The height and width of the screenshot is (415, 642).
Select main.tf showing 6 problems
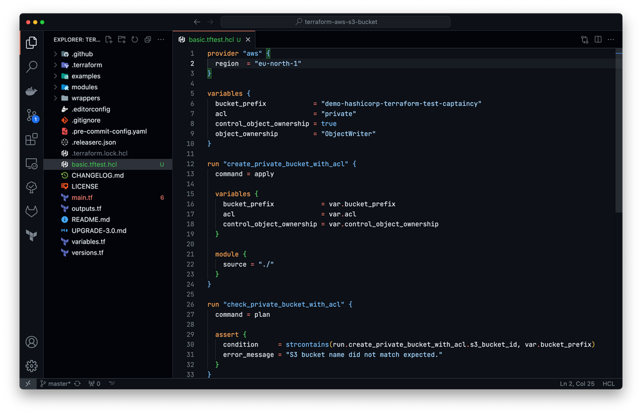(x=83, y=197)
